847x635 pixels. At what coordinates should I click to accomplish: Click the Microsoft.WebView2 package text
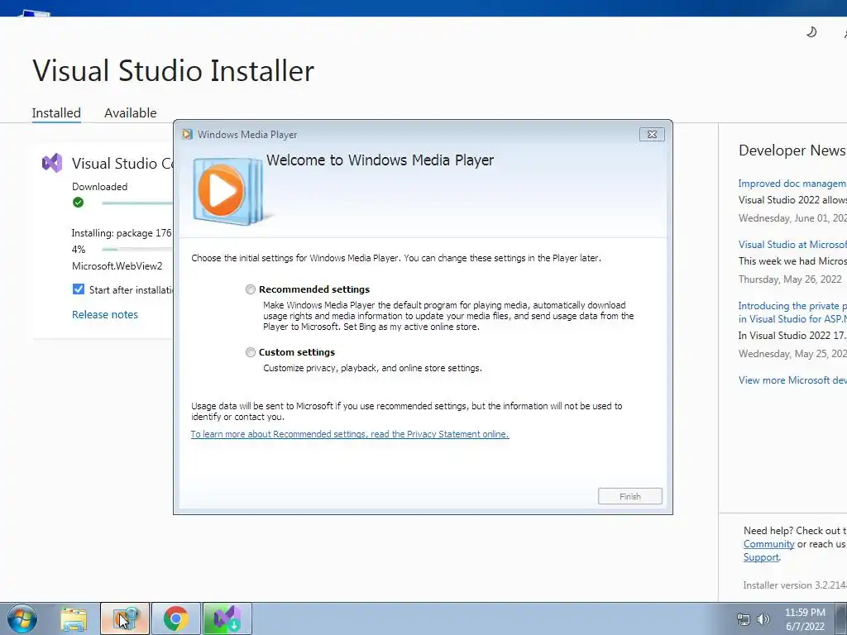117,266
